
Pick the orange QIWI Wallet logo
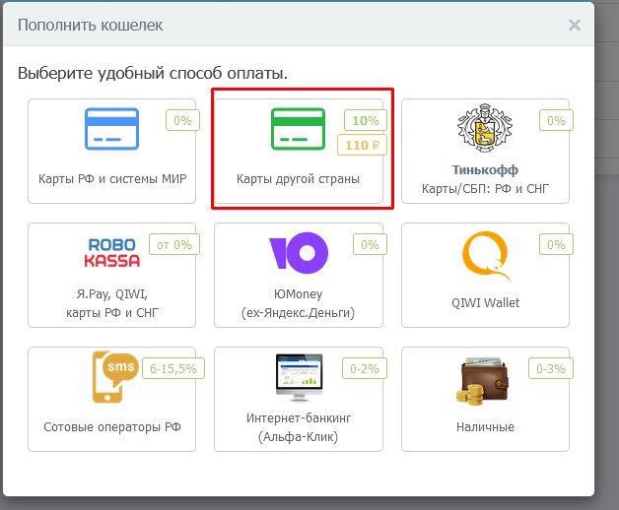pos(486,256)
